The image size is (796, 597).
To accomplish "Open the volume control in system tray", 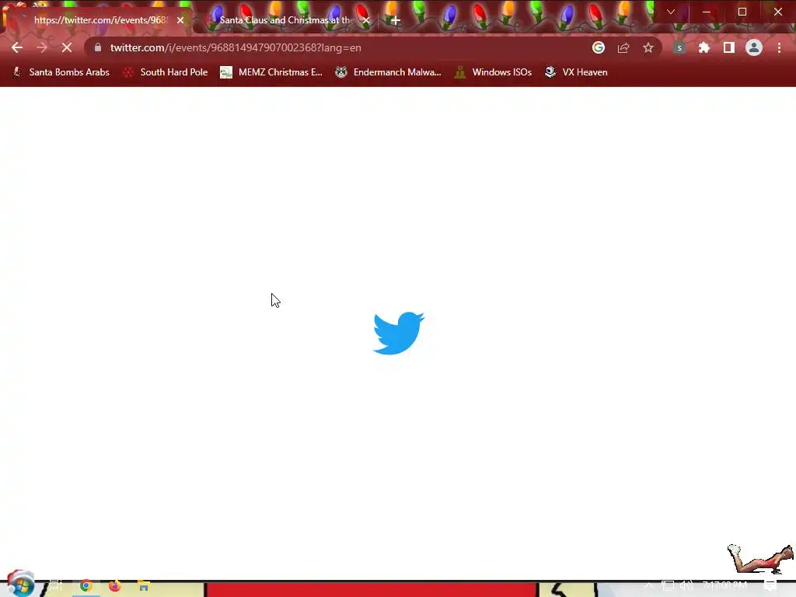I will tap(686, 585).
